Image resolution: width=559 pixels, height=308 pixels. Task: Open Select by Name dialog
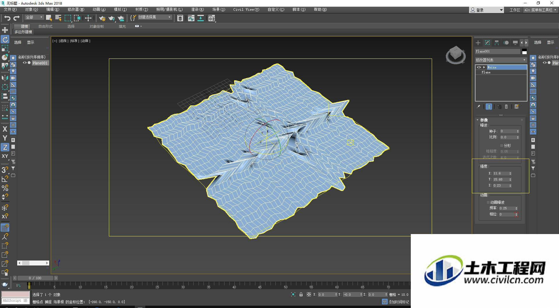pos(58,18)
